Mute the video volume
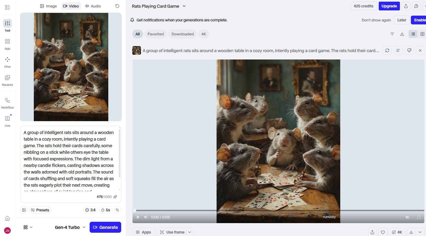Viewport: 426px width, 236px height. 146,217
